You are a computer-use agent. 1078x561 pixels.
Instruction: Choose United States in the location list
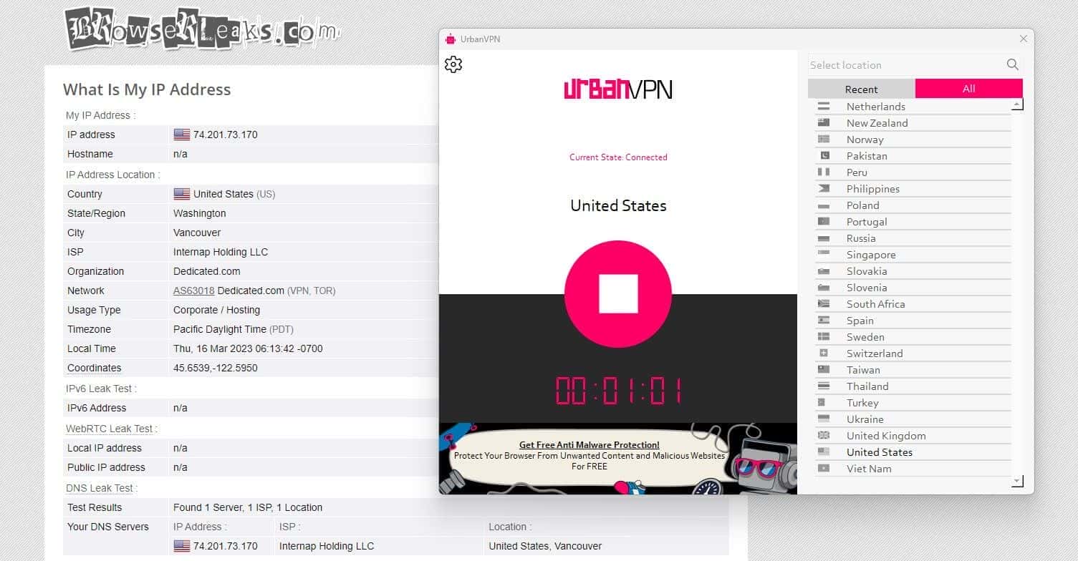tap(913, 452)
